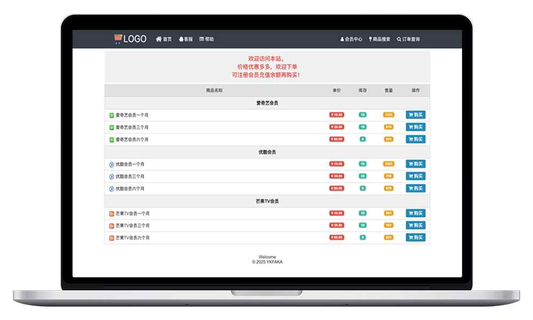Viewport: 533px width, 320px height.
Task: Open 商品搜索 product search
Action: [379, 39]
